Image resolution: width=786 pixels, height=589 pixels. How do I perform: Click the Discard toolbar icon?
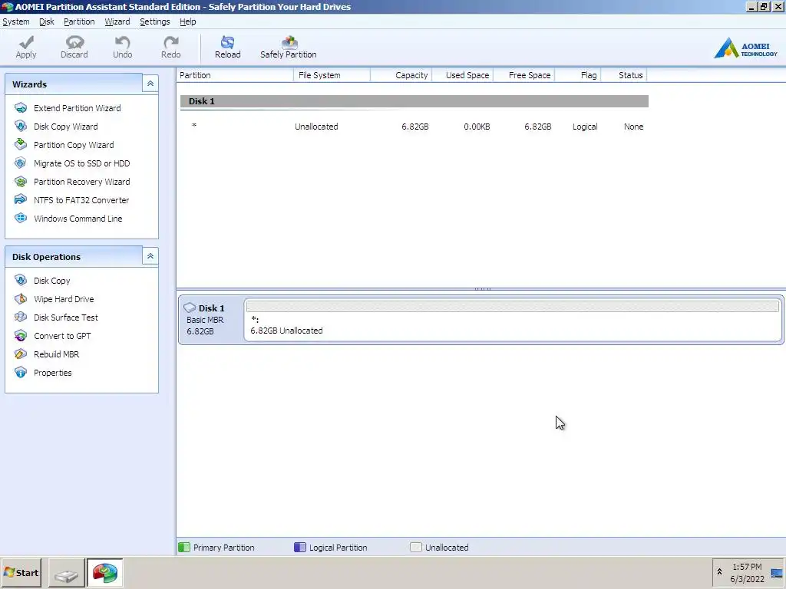(74, 42)
